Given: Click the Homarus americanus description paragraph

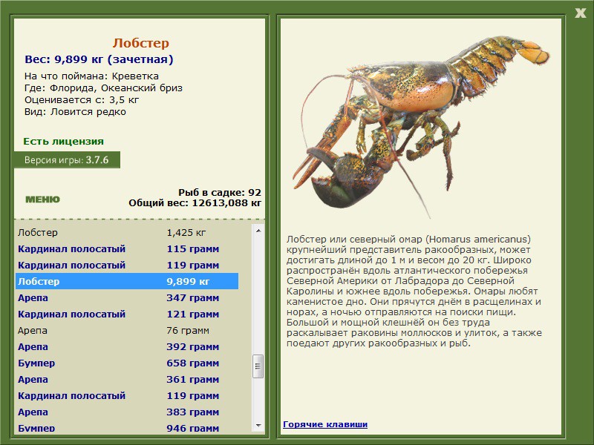Looking at the screenshot, I should point(414,291).
